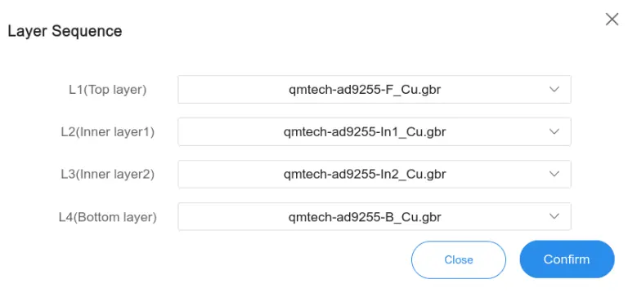Click the L4(Bottom layer) label
The image size is (628, 297).
[x=108, y=217]
